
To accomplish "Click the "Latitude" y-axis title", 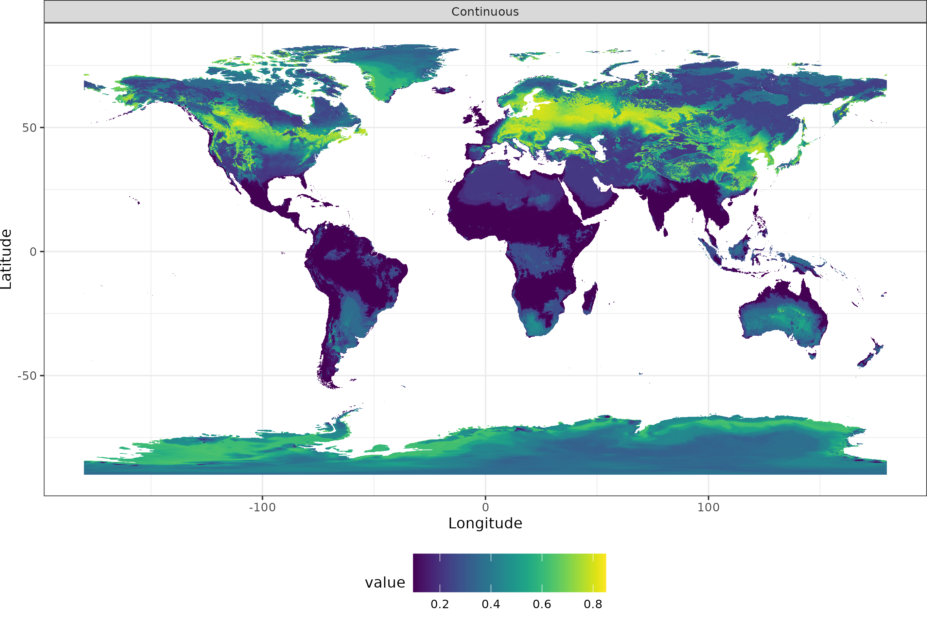I will point(6,259).
